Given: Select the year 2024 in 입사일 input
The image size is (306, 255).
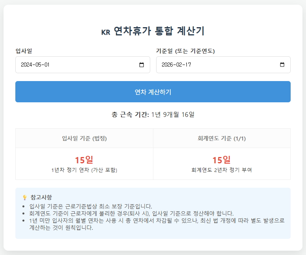Looking at the screenshot, I should pyautogui.click(x=27, y=65).
